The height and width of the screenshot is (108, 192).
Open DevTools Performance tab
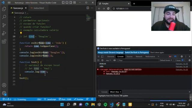(x=150, y=57)
